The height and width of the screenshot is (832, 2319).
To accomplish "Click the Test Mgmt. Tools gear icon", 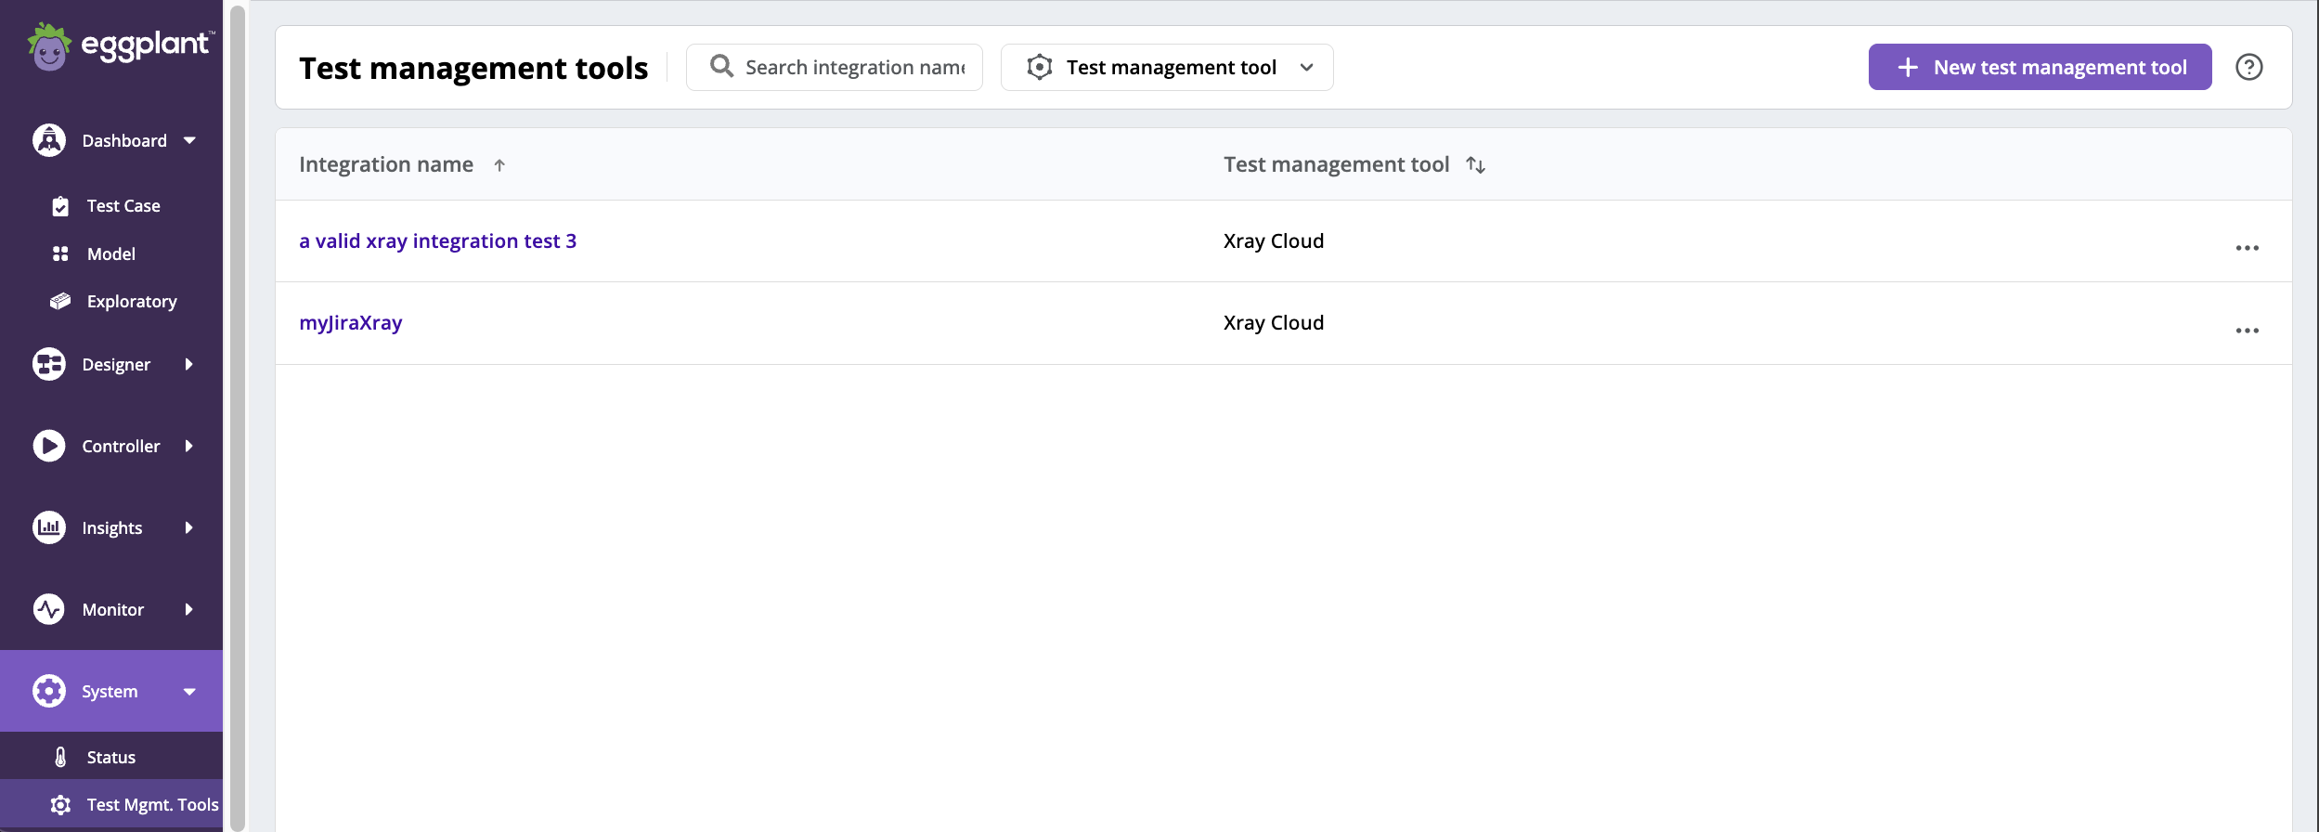I will tap(60, 805).
